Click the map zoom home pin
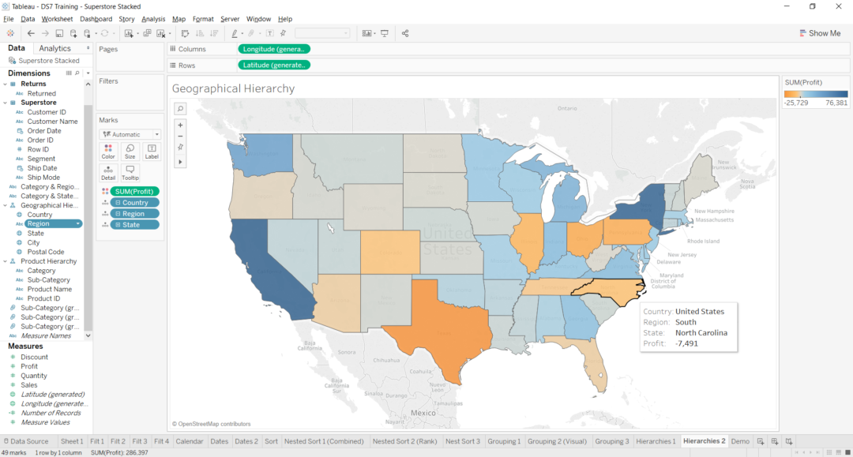 (x=180, y=148)
